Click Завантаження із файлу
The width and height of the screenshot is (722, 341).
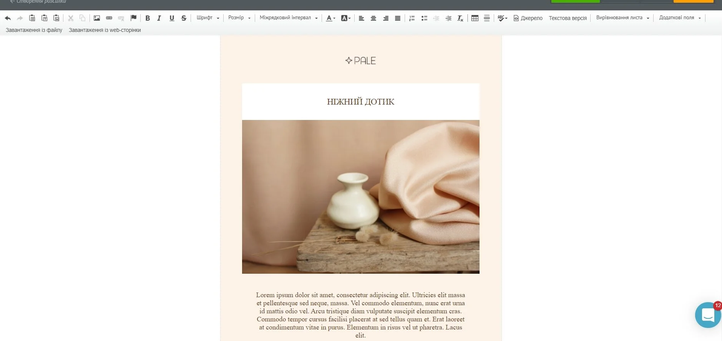coord(34,30)
